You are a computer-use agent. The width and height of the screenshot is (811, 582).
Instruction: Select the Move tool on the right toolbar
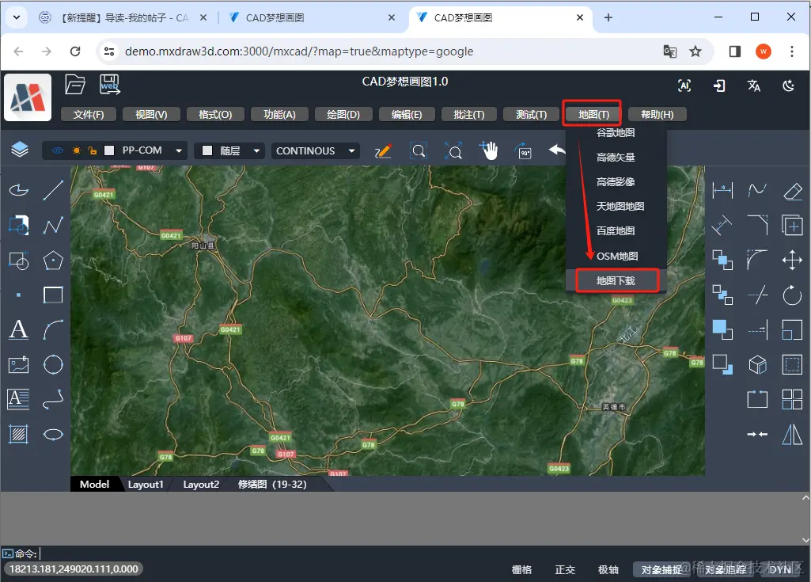[791, 260]
